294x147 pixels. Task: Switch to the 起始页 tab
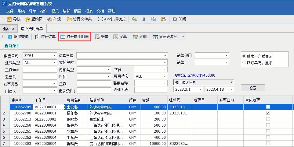[x=9, y=29]
